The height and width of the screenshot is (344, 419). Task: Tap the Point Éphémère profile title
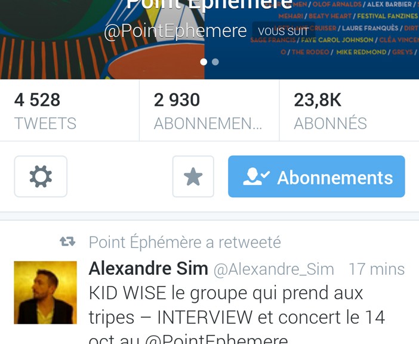[209, 5]
